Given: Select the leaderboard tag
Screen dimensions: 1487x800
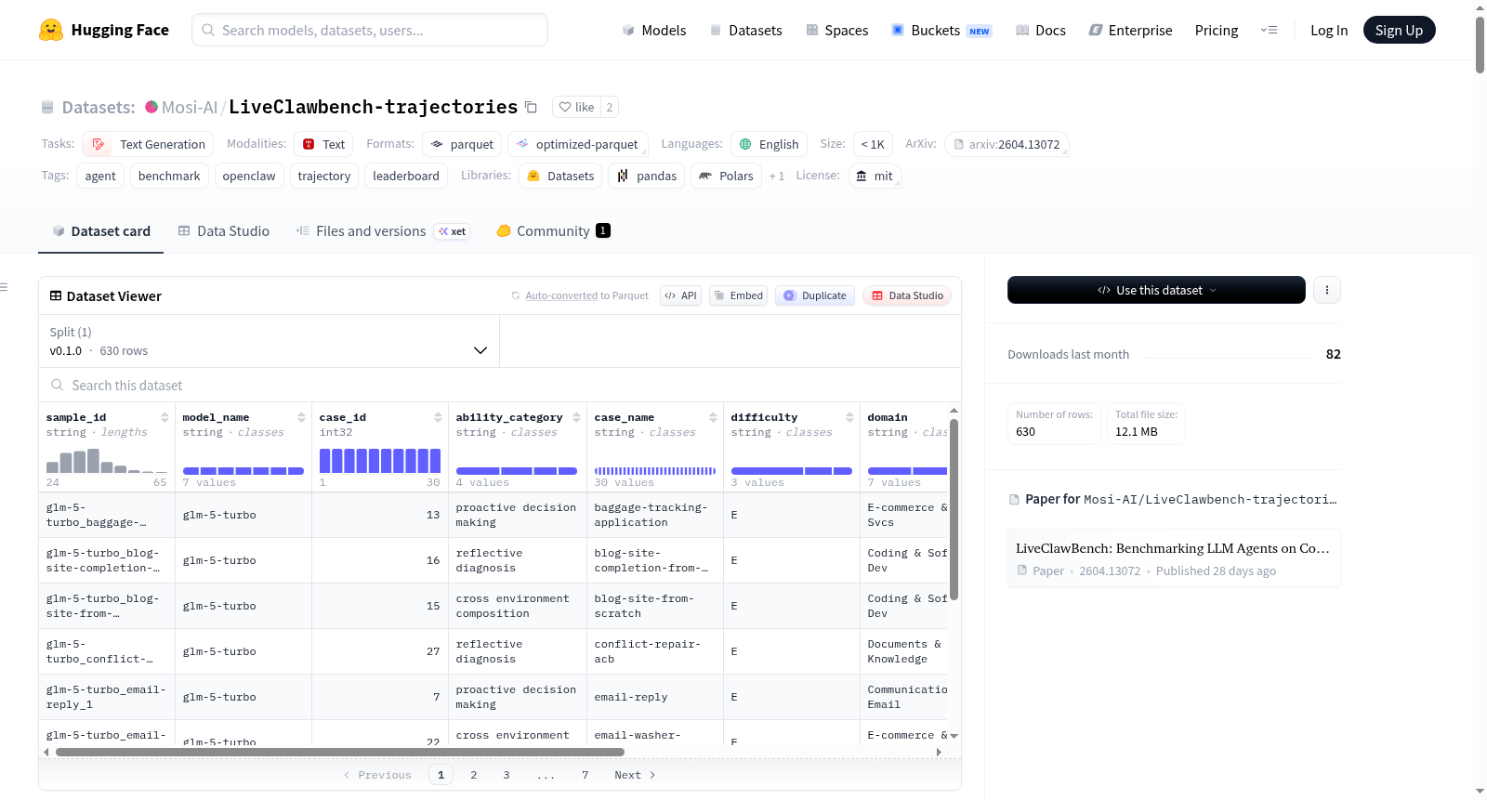Looking at the screenshot, I should coord(406,176).
